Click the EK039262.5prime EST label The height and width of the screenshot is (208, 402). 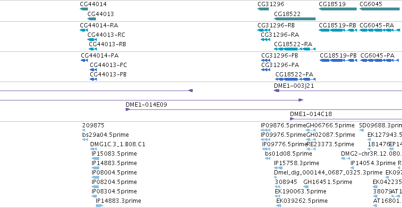click(x=302, y=201)
